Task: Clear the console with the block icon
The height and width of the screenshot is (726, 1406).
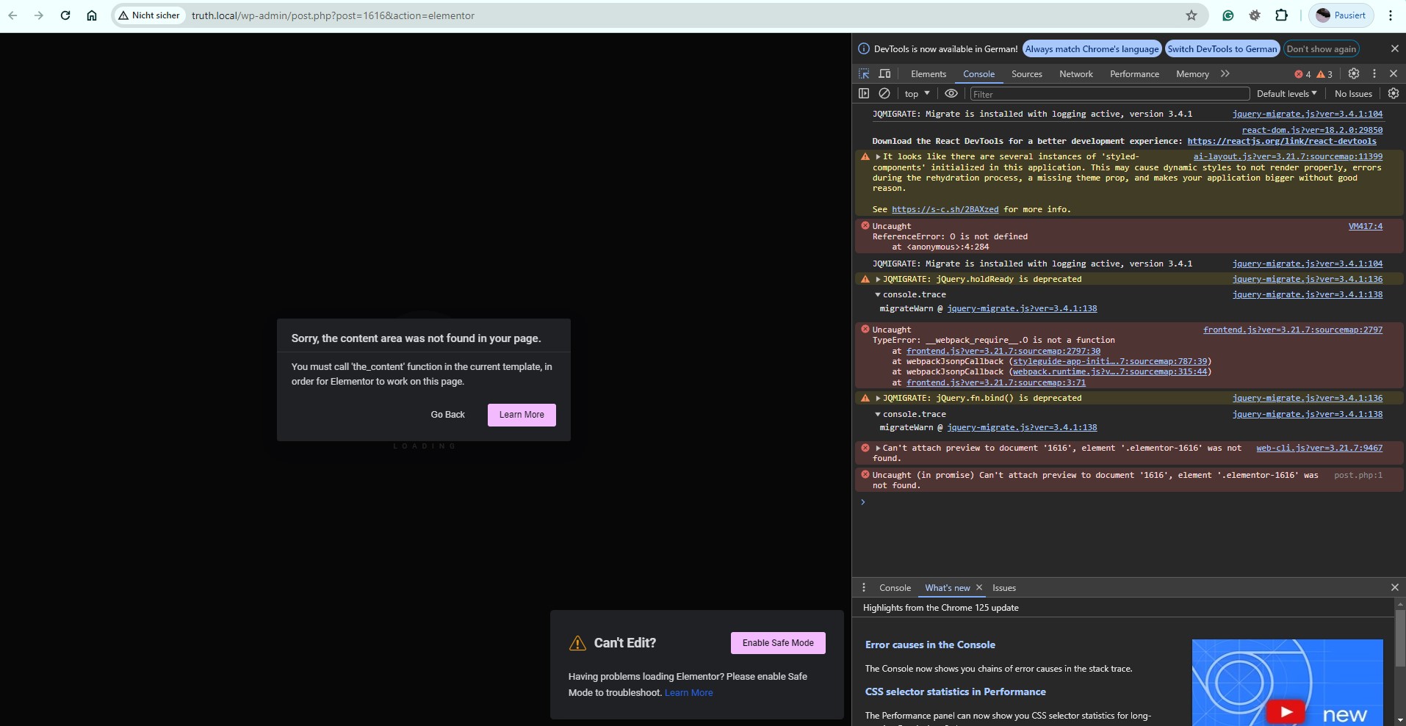Action: tap(884, 93)
